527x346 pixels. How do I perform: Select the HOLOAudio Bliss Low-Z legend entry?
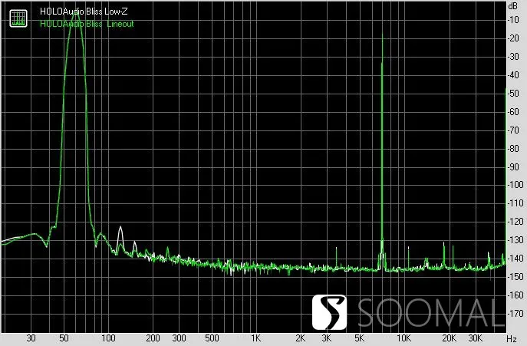[84, 12]
